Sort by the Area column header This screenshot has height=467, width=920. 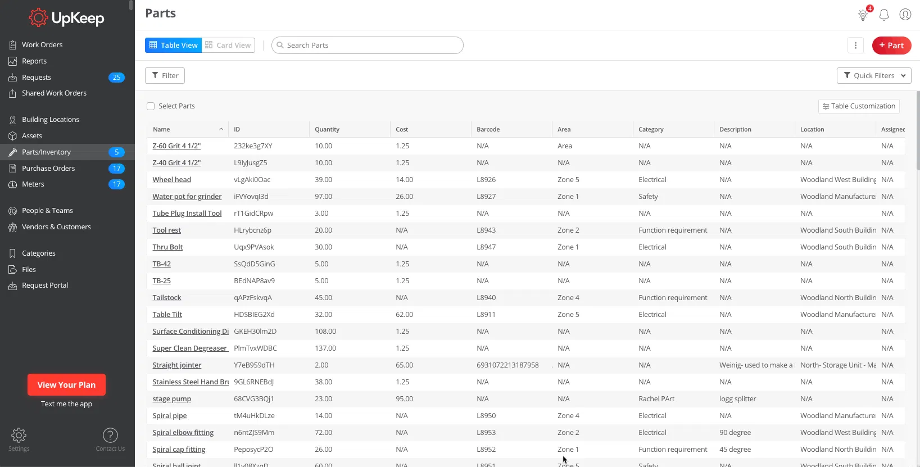pyautogui.click(x=592, y=130)
